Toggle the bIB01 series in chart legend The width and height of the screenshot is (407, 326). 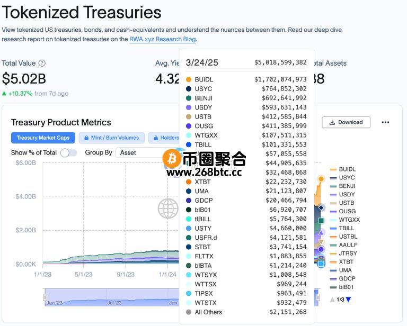[342, 287]
